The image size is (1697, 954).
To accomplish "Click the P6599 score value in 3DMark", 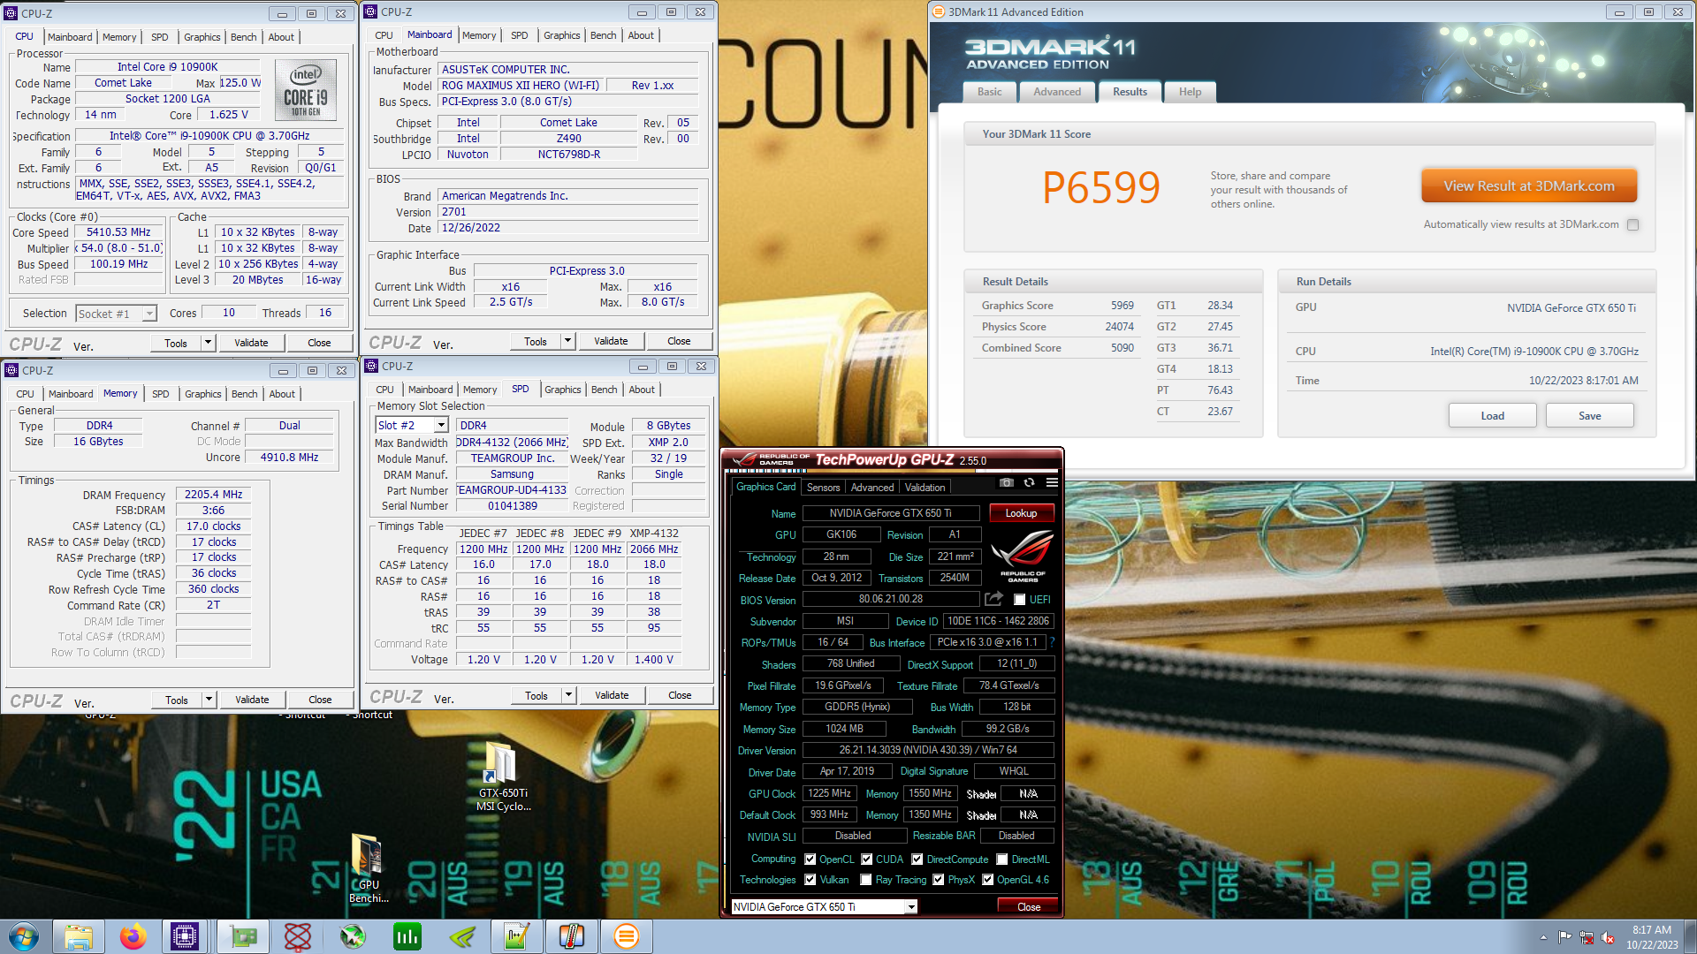I will (x=1100, y=187).
